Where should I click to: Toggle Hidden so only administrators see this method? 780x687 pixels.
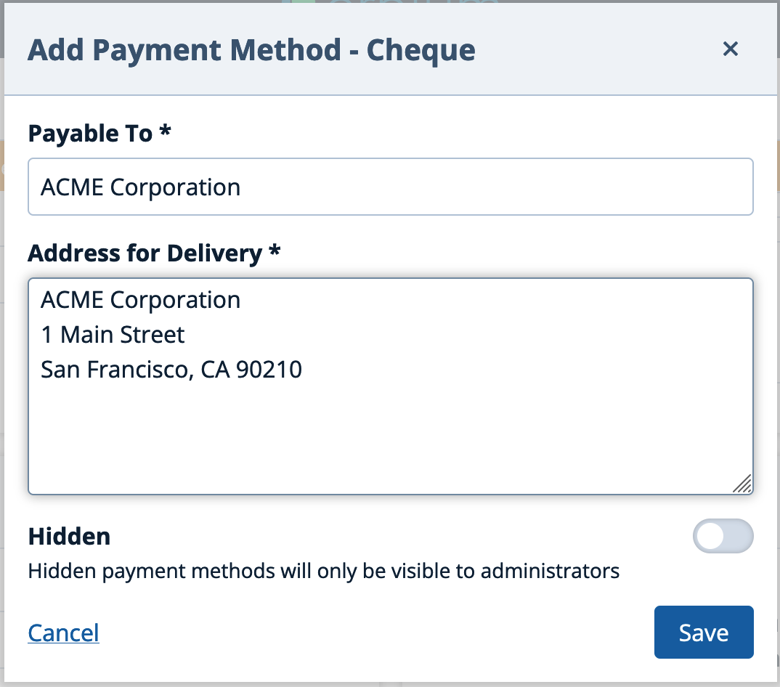(723, 536)
